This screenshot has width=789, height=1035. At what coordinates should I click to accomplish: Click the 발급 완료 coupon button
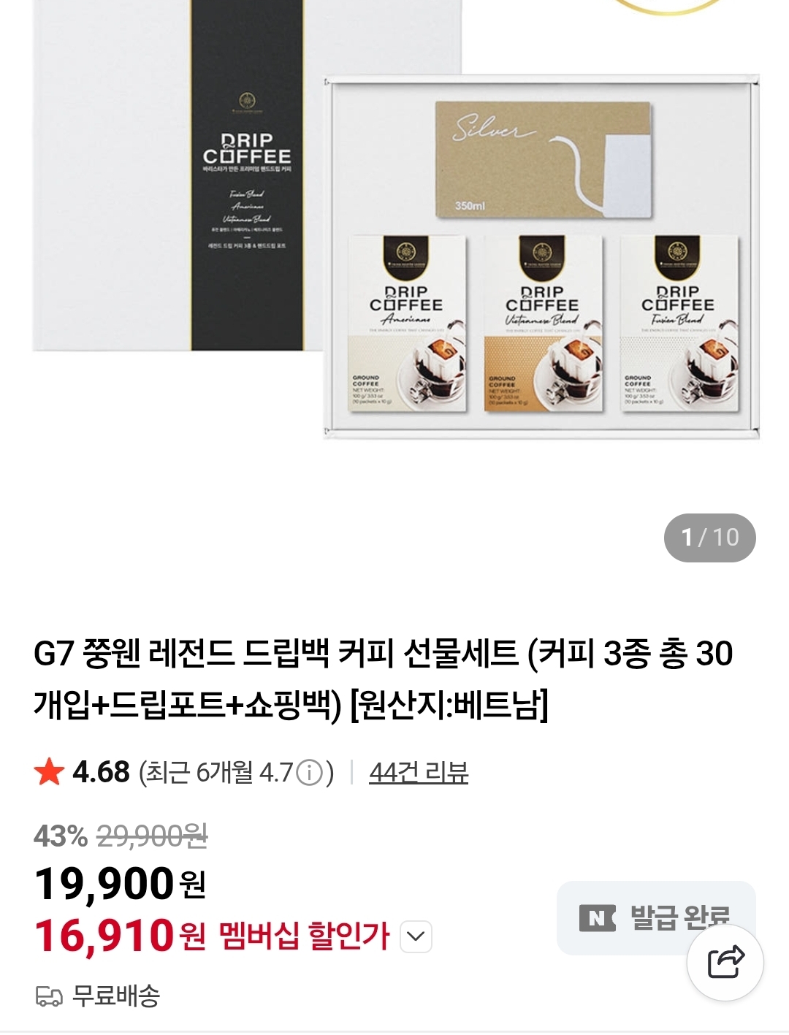coord(656,917)
